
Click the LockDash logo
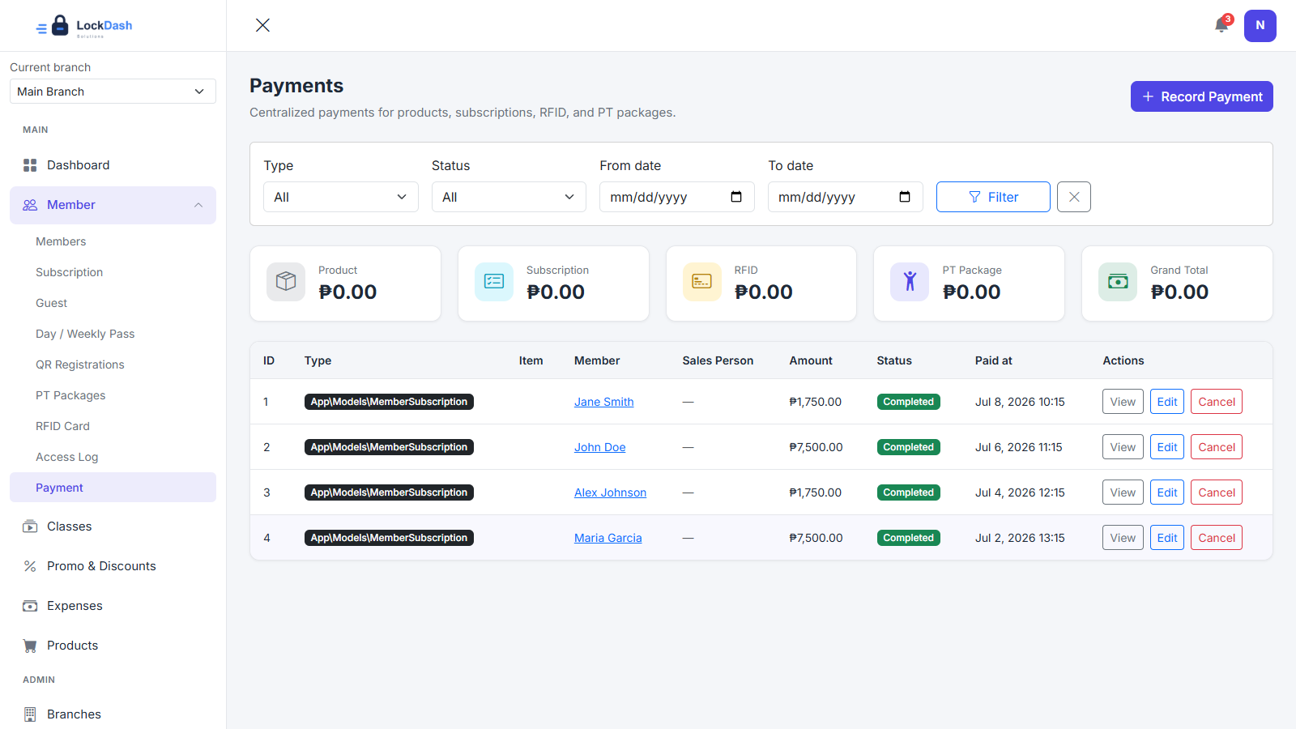point(84,26)
